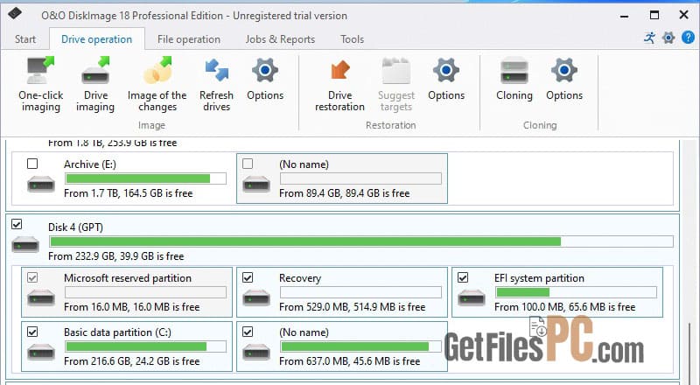Click the 'Microsoft reserved partition' label
Image resolution: width=700 pixels, height=385 pixels.
pos(128,278)
